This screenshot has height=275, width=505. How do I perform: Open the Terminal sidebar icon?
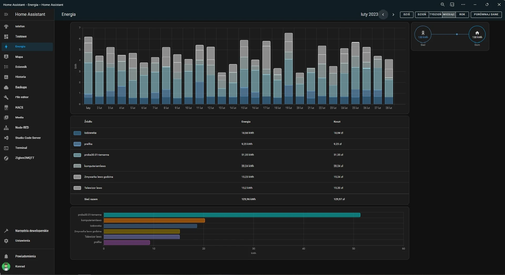[6, 148]
